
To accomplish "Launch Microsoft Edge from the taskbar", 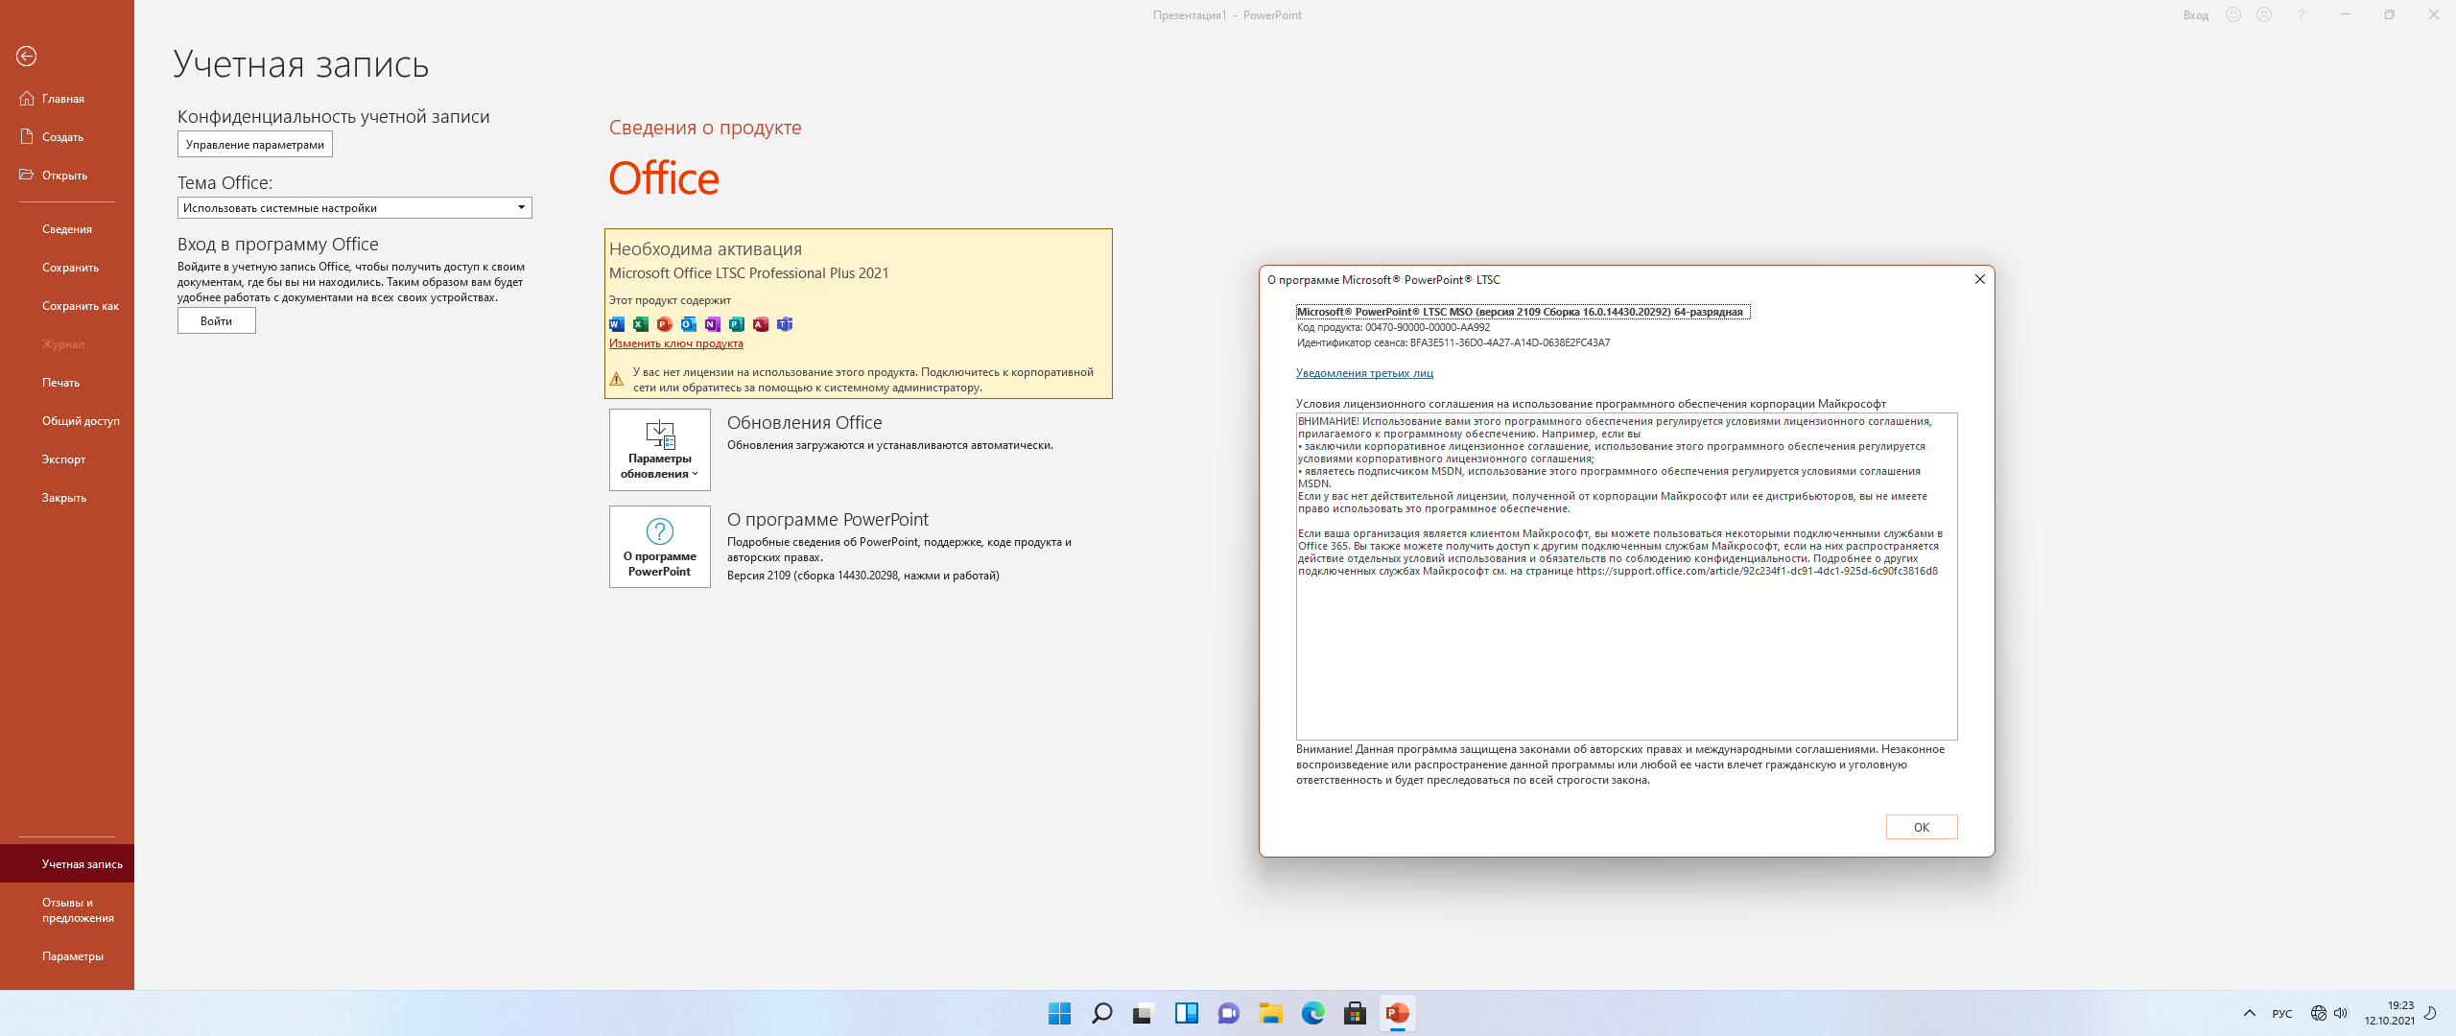I will [x=1313, y=1013].
